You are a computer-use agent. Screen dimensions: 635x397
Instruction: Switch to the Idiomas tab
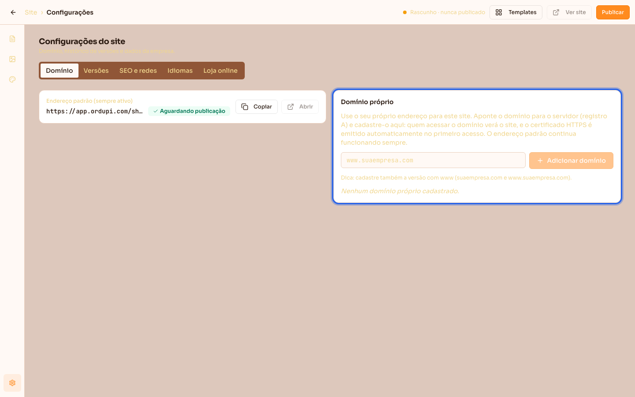tap(180, 71)
